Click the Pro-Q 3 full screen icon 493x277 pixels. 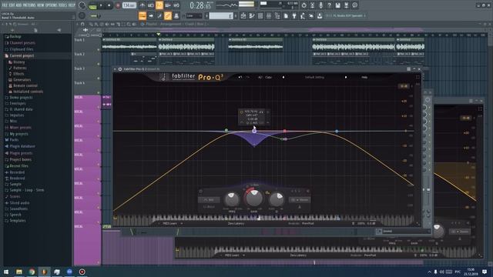[x=418, y=77]
